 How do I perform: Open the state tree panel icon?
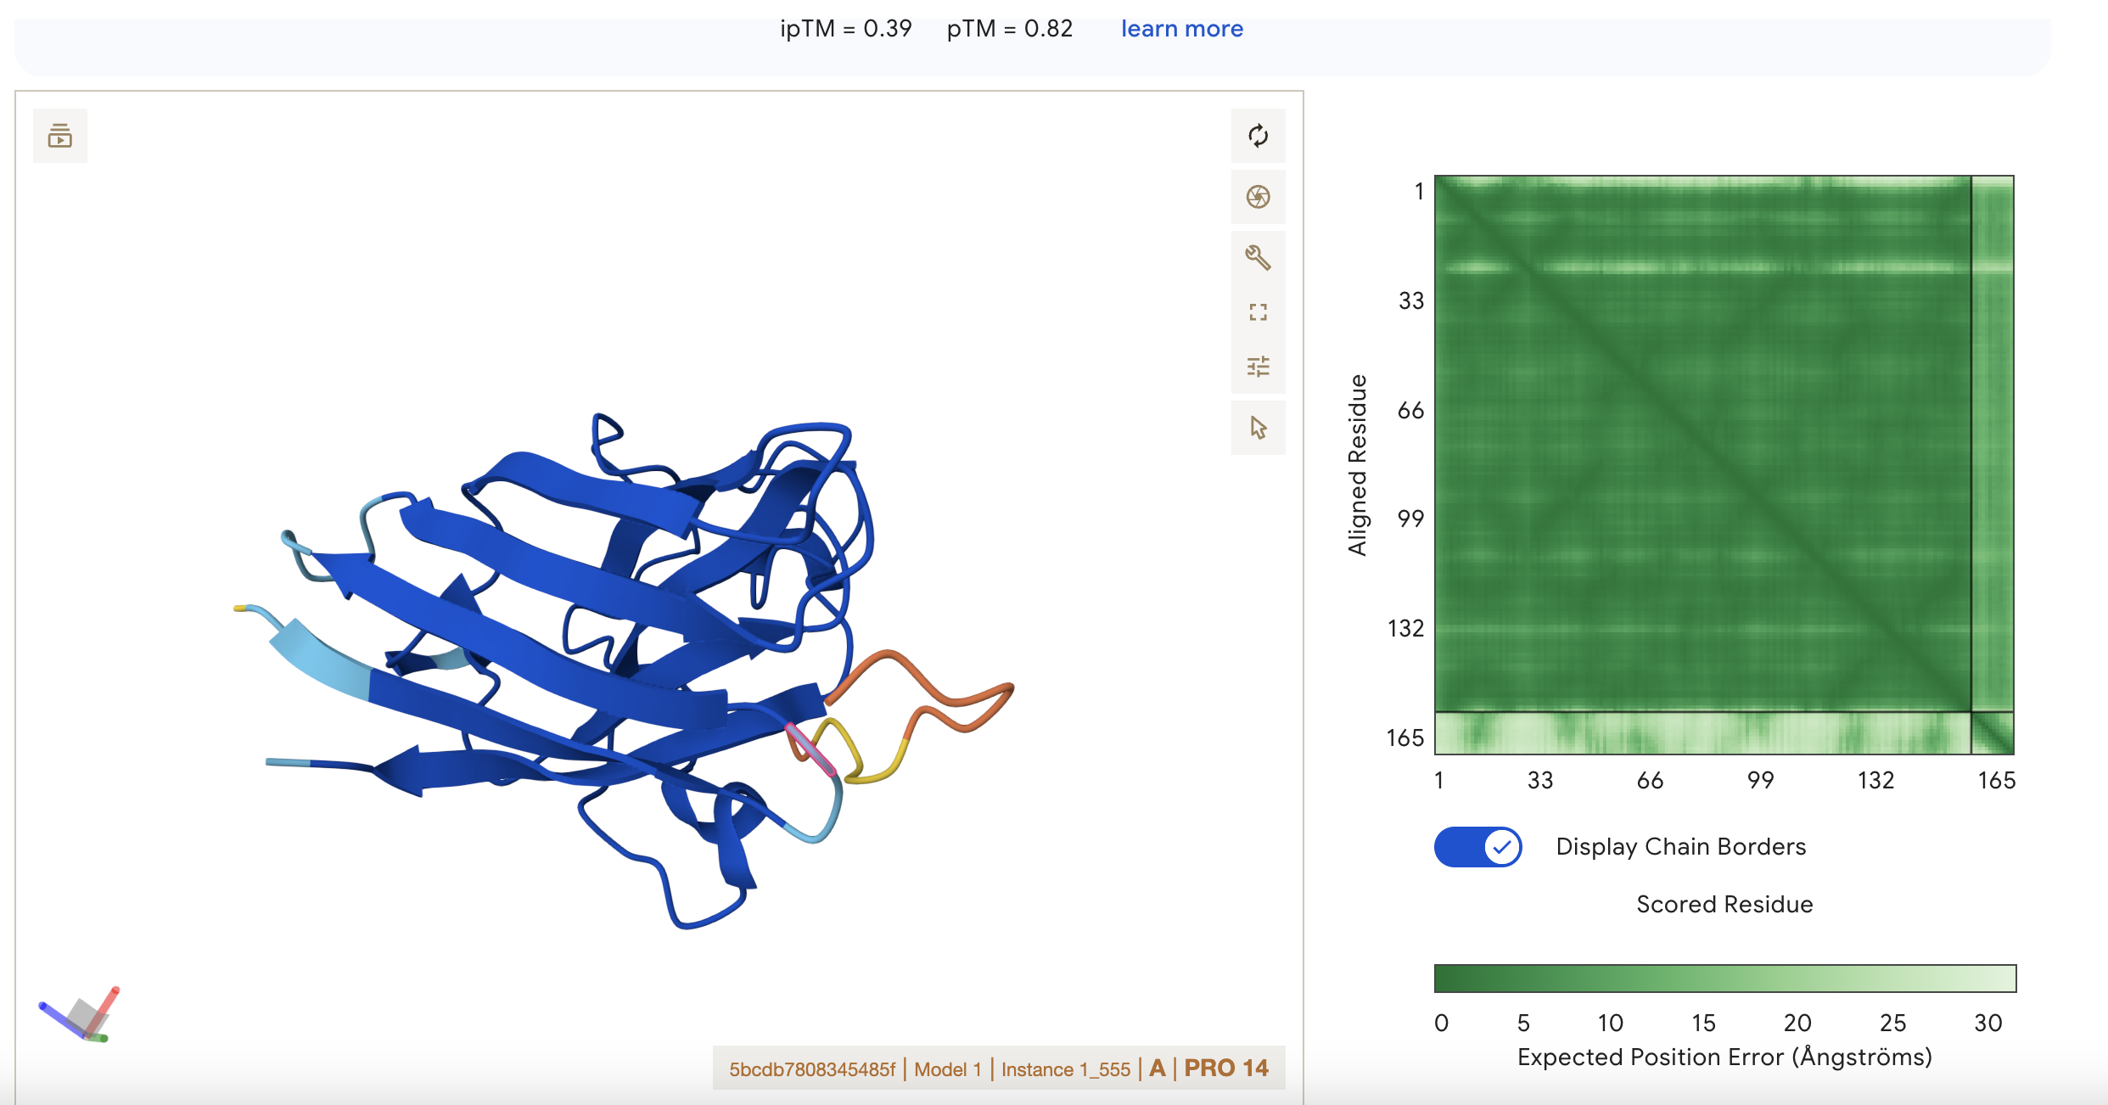coord(60,136)
